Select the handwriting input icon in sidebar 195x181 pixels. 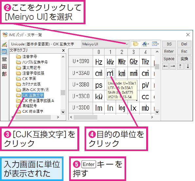tap(5, 44)
